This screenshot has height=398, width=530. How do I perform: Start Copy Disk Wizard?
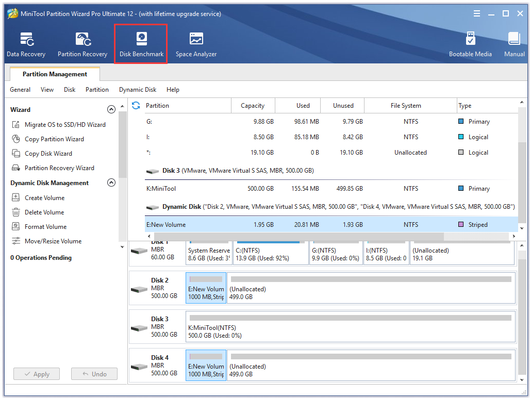pos(42,154)
